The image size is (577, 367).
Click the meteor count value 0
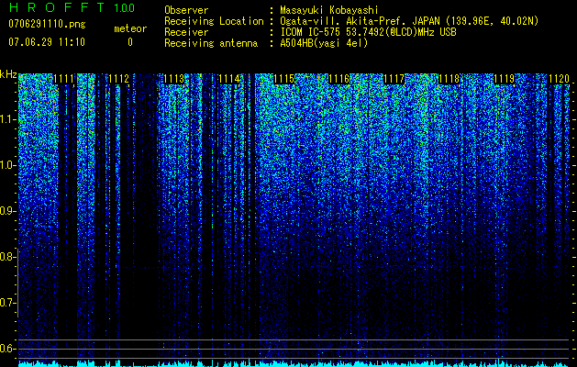point(130,42)
